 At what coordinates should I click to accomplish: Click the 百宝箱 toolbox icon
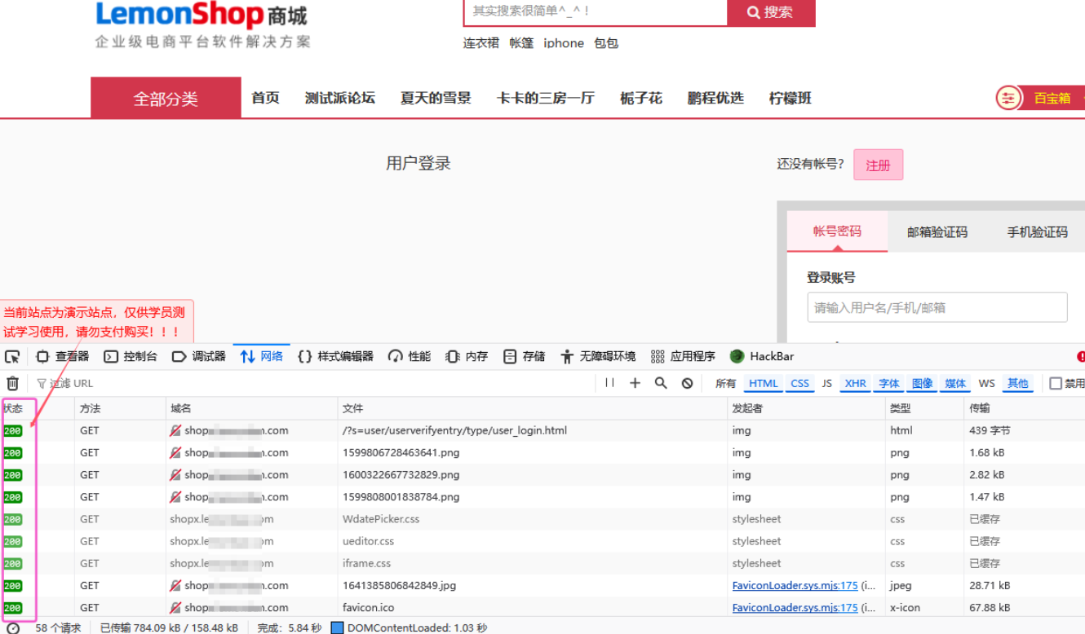(1009, 99)
